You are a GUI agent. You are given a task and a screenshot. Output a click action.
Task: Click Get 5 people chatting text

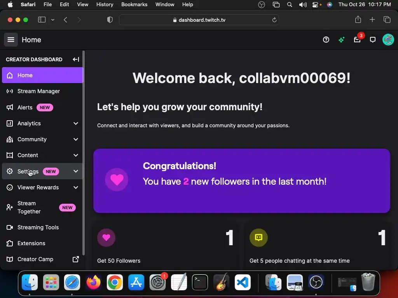coord(300,261)
